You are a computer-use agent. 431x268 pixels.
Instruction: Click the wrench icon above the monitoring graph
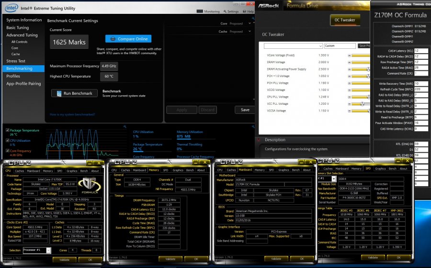(x=125, y=127)
